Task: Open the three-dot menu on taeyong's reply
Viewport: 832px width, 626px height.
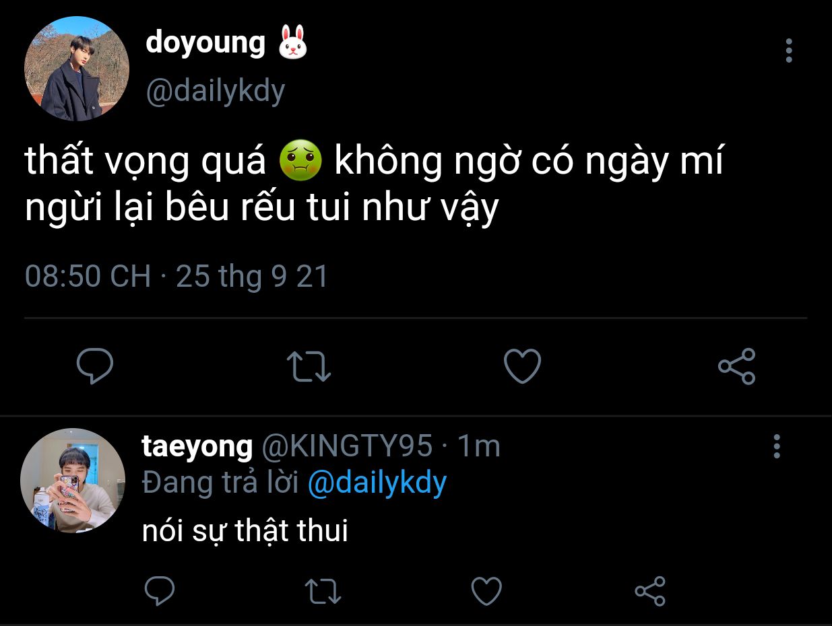Action: [777, 446]
